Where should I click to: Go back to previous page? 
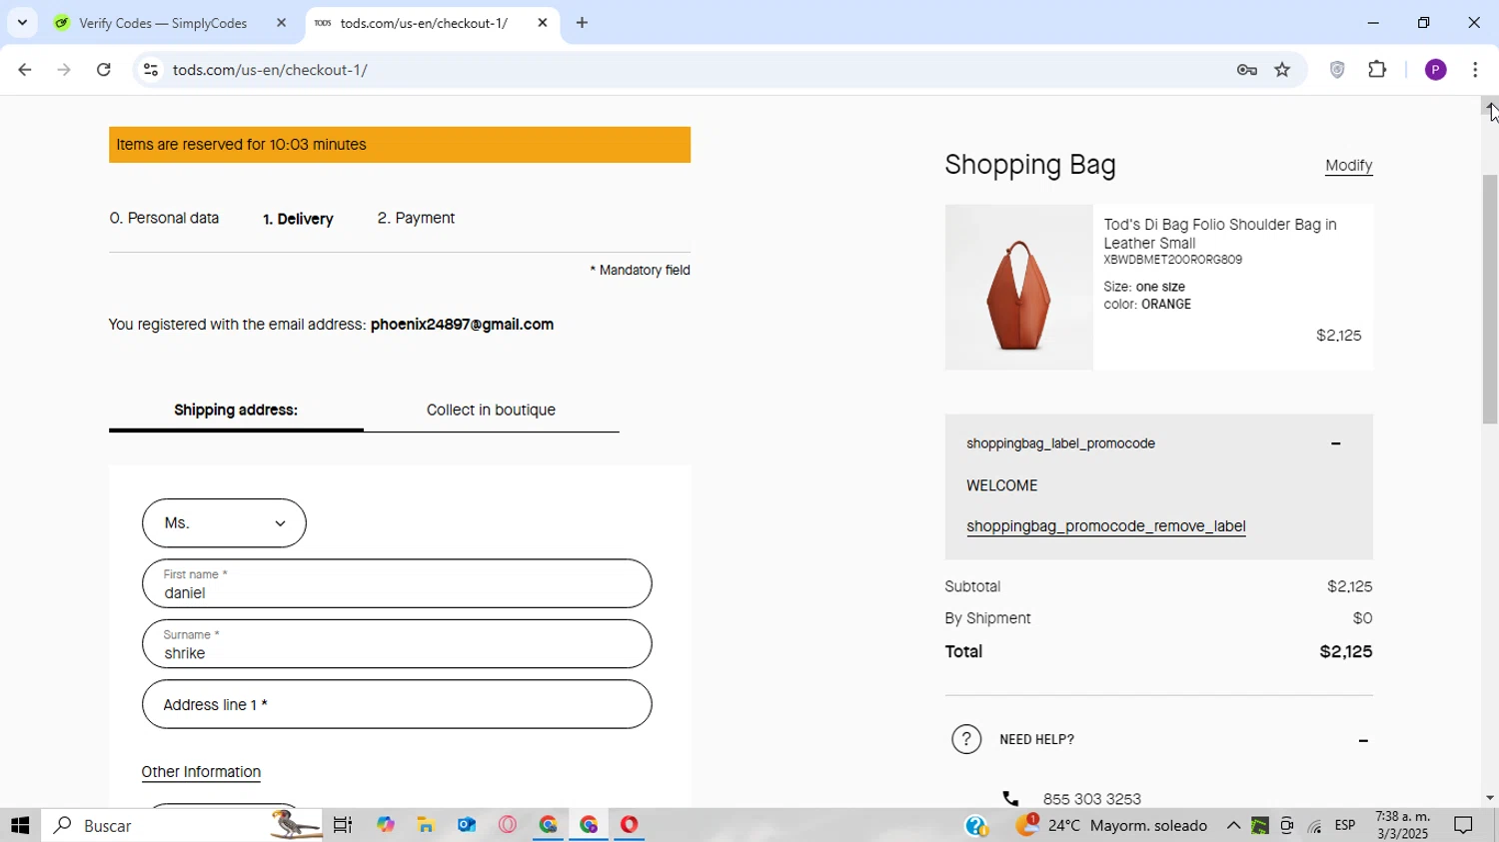tap(24, 70)
